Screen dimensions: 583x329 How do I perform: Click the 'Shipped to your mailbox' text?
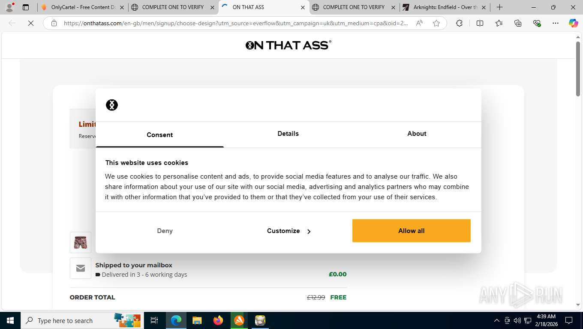[x=134, y=265]
